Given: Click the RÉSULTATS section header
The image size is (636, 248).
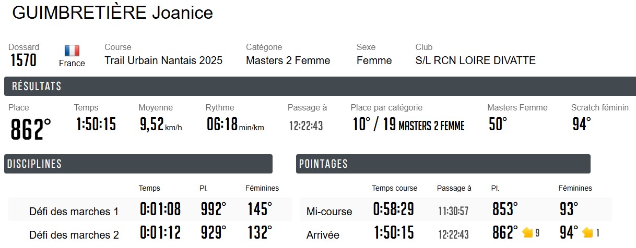Looking at the screenshot, I should pyautogui.click(x=37, y=86).
